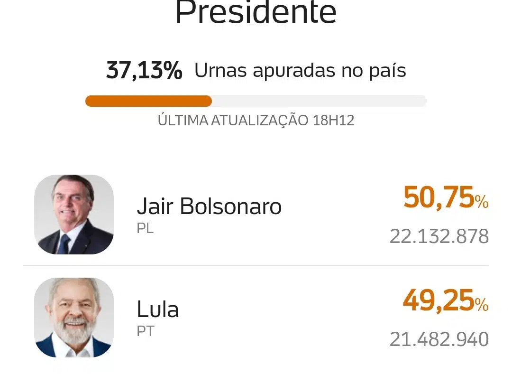This screenshot has height=384, width=512.
Task: Click the right end of progress bar track
Action: [421, 101]
